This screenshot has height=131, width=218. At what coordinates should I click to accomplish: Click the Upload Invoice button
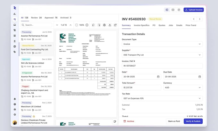(194, 10)
